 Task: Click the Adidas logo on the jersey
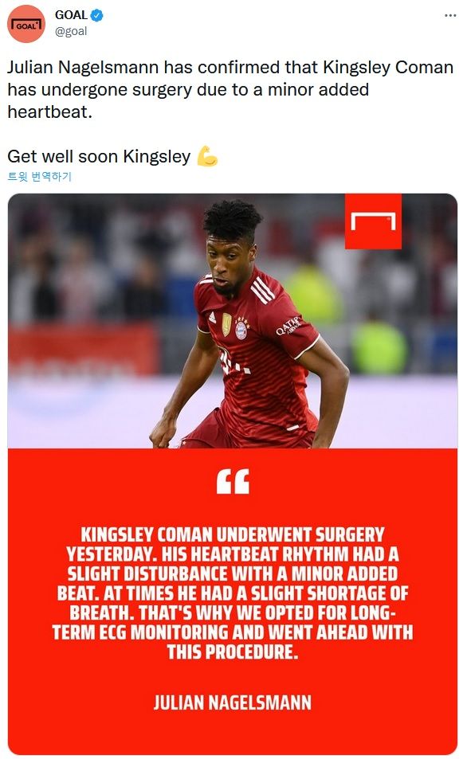click(x=212, y=318)
